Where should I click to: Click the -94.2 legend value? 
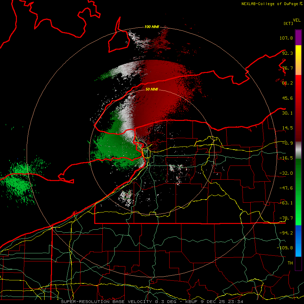(x=286, y=233)
